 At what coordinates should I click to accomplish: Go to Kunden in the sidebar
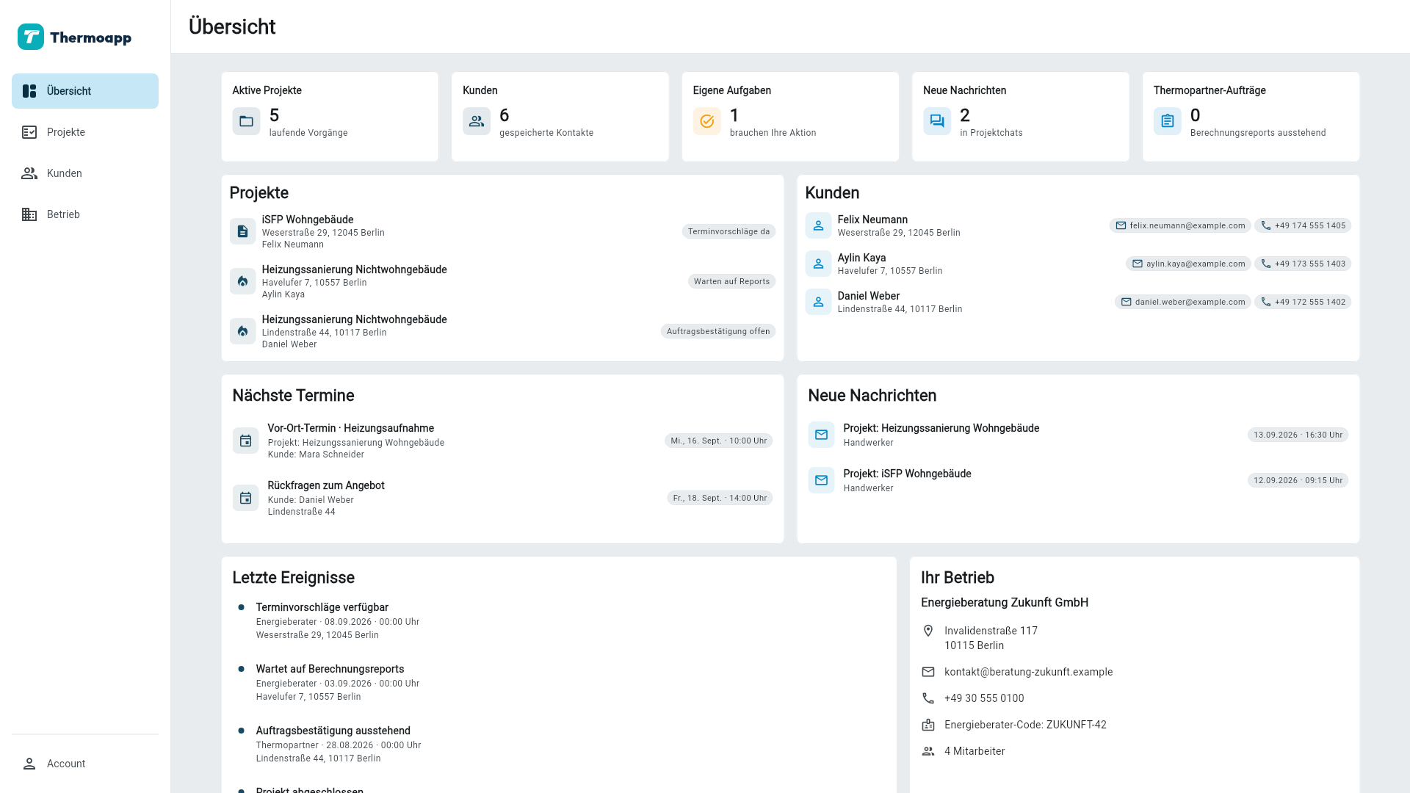point(85,173)
